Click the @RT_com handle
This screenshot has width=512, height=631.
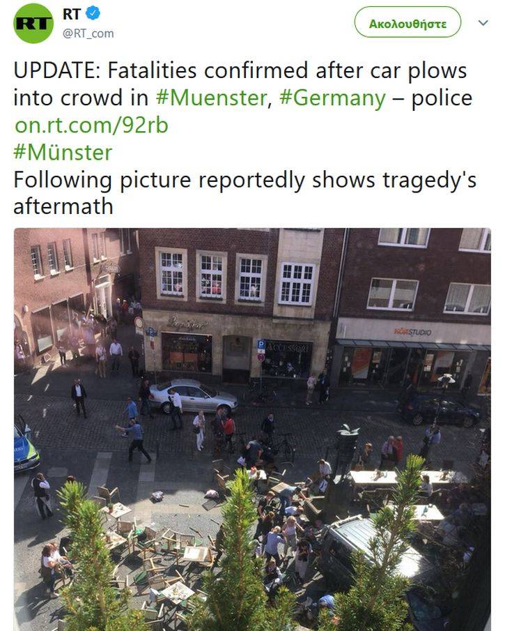88,33
